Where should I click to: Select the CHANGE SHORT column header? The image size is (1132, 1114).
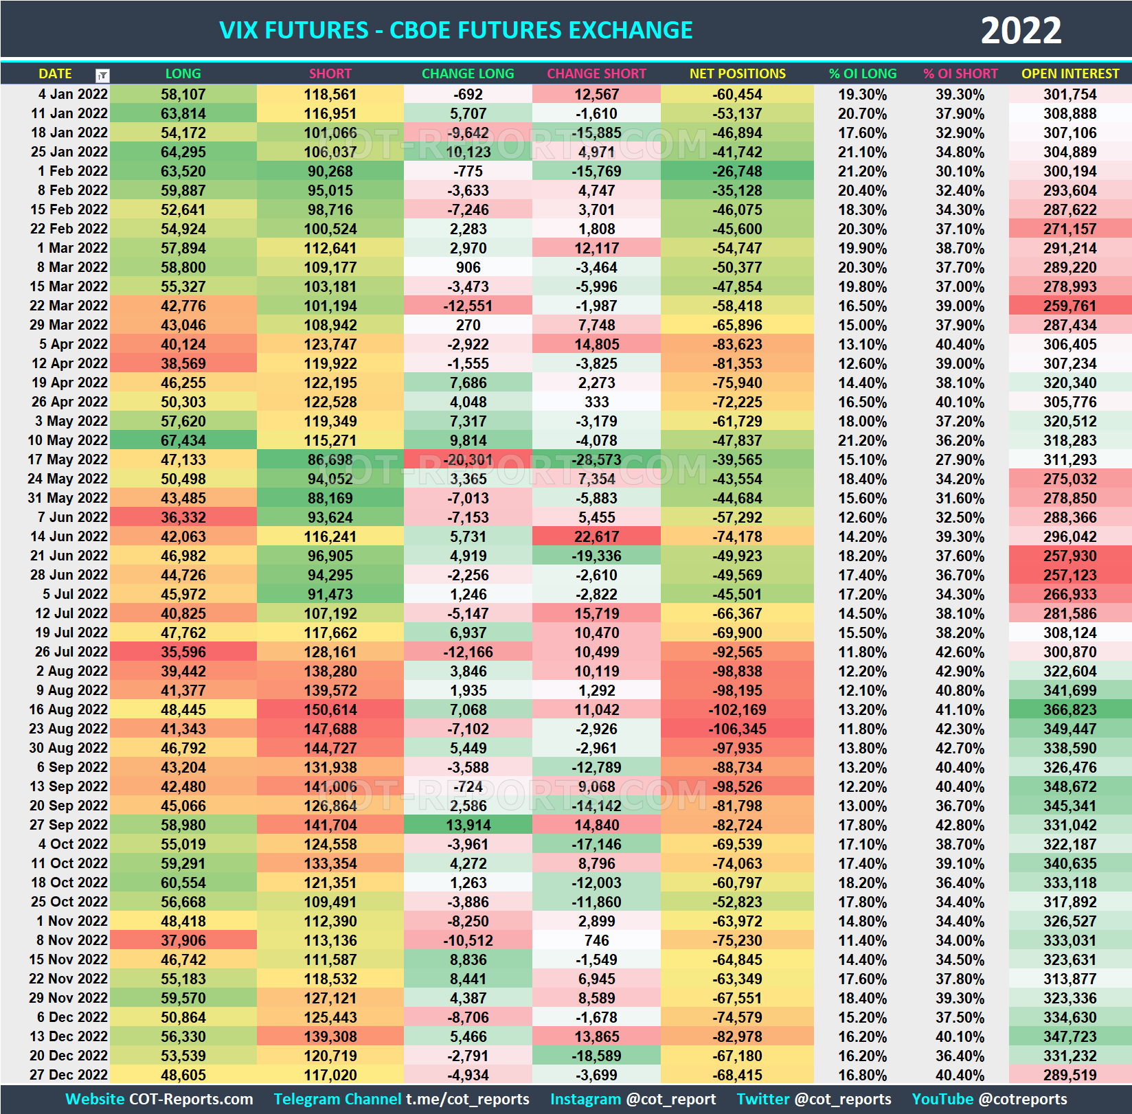tap(596, 74)
